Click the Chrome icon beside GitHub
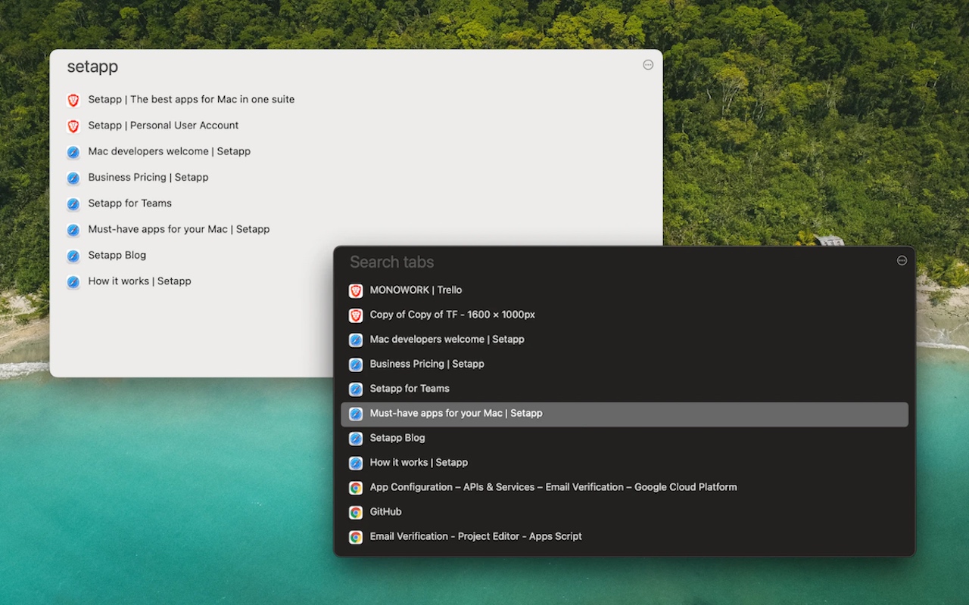Image resolution: width=969 pixels, height=605 pixels. pyautogui.click(x=356, y=512)
